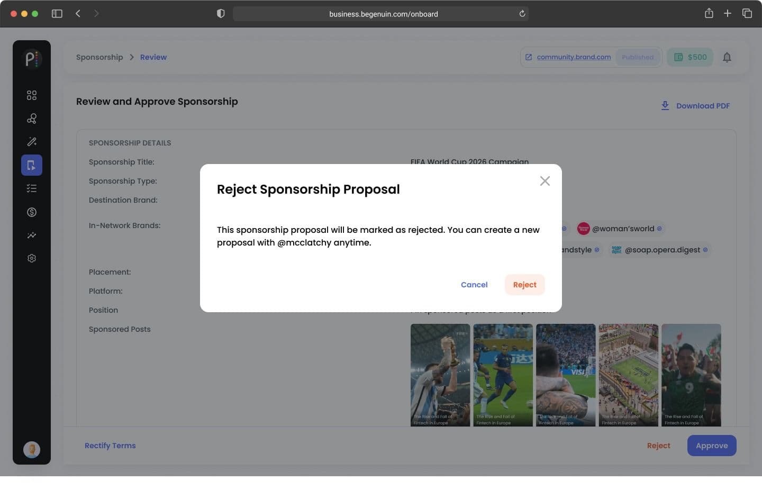
Task: Click the Published status badge
Action: click(638, 57)
